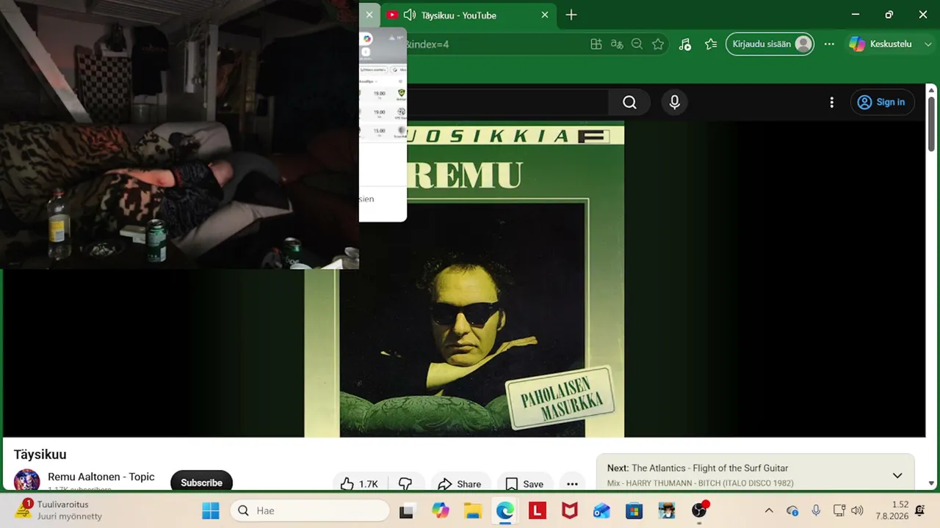Click the YouTube search input field
Viewport: 940px width, 528px height.
[507, 102]
